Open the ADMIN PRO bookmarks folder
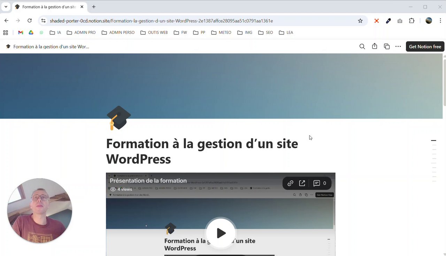 coord(81,32)
